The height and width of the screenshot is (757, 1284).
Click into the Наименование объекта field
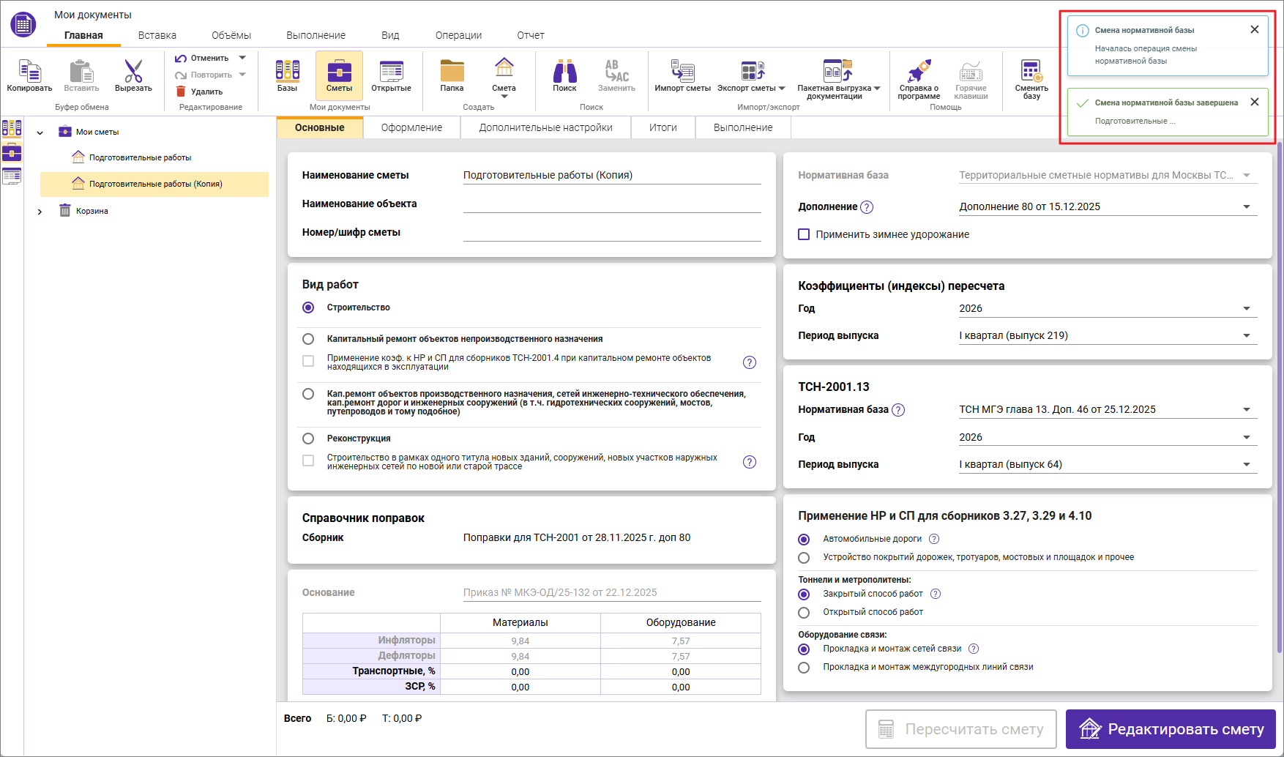tap(611, 204)
